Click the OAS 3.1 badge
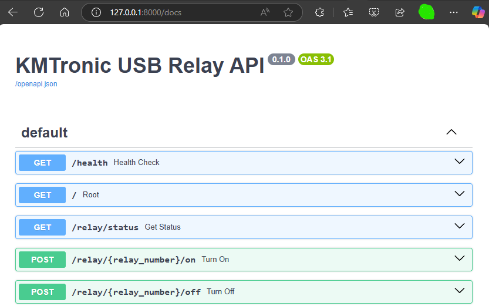 point(316,59)
